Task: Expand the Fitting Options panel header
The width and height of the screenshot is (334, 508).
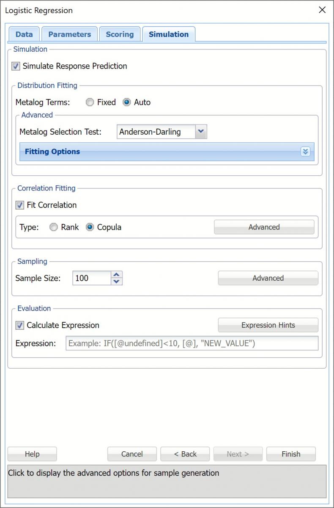Action: tap(161, 152)
